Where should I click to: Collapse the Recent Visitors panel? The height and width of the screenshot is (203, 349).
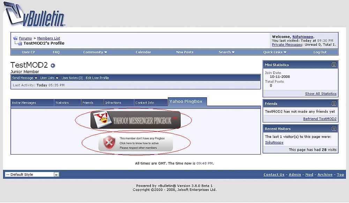tap(334, 129)
